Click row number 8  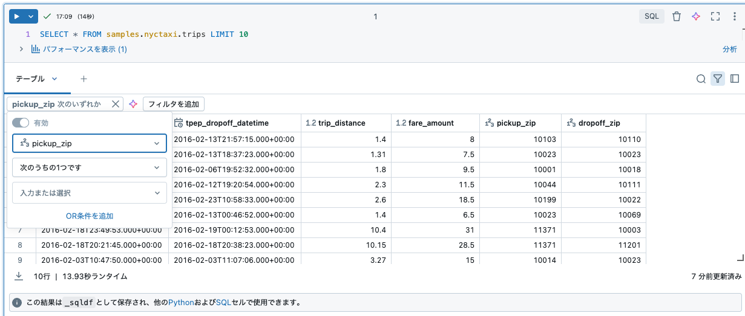[x=20, y=245]
